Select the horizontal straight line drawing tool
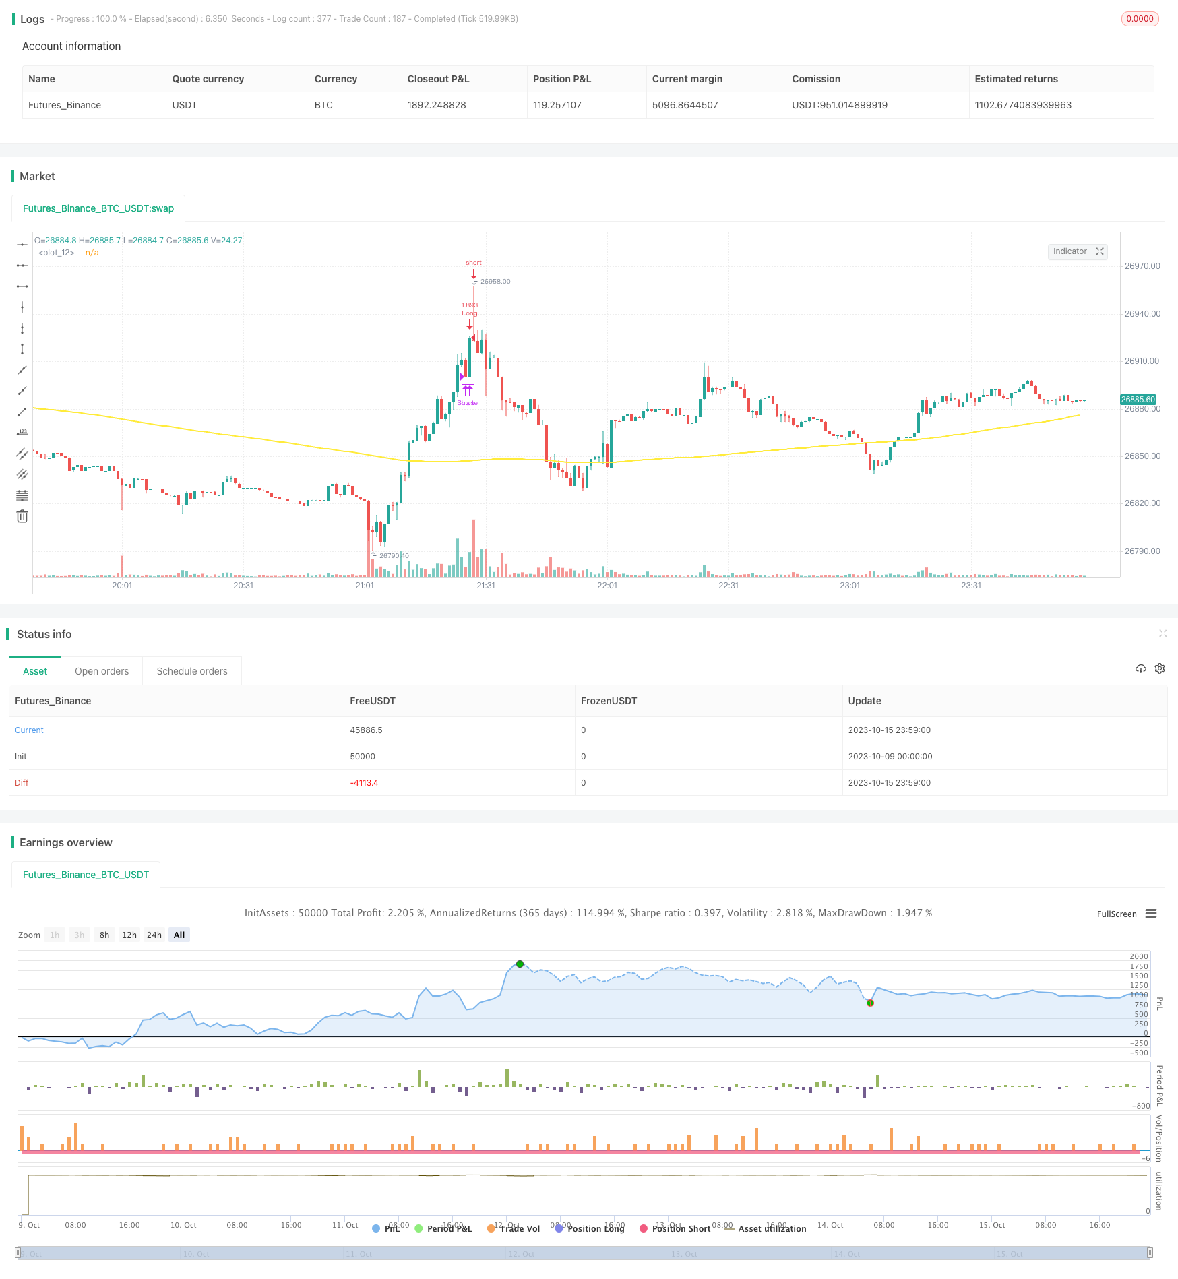 22,245
